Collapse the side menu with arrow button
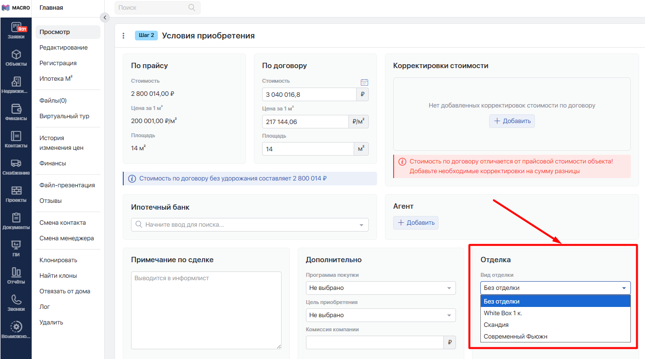 (x=104, y=18)
